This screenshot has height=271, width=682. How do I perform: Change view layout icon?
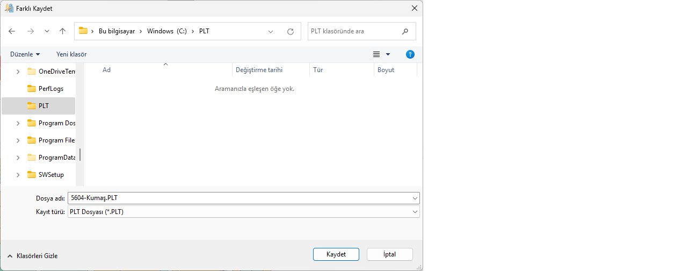pyautogui.click(x=376, y=54)
